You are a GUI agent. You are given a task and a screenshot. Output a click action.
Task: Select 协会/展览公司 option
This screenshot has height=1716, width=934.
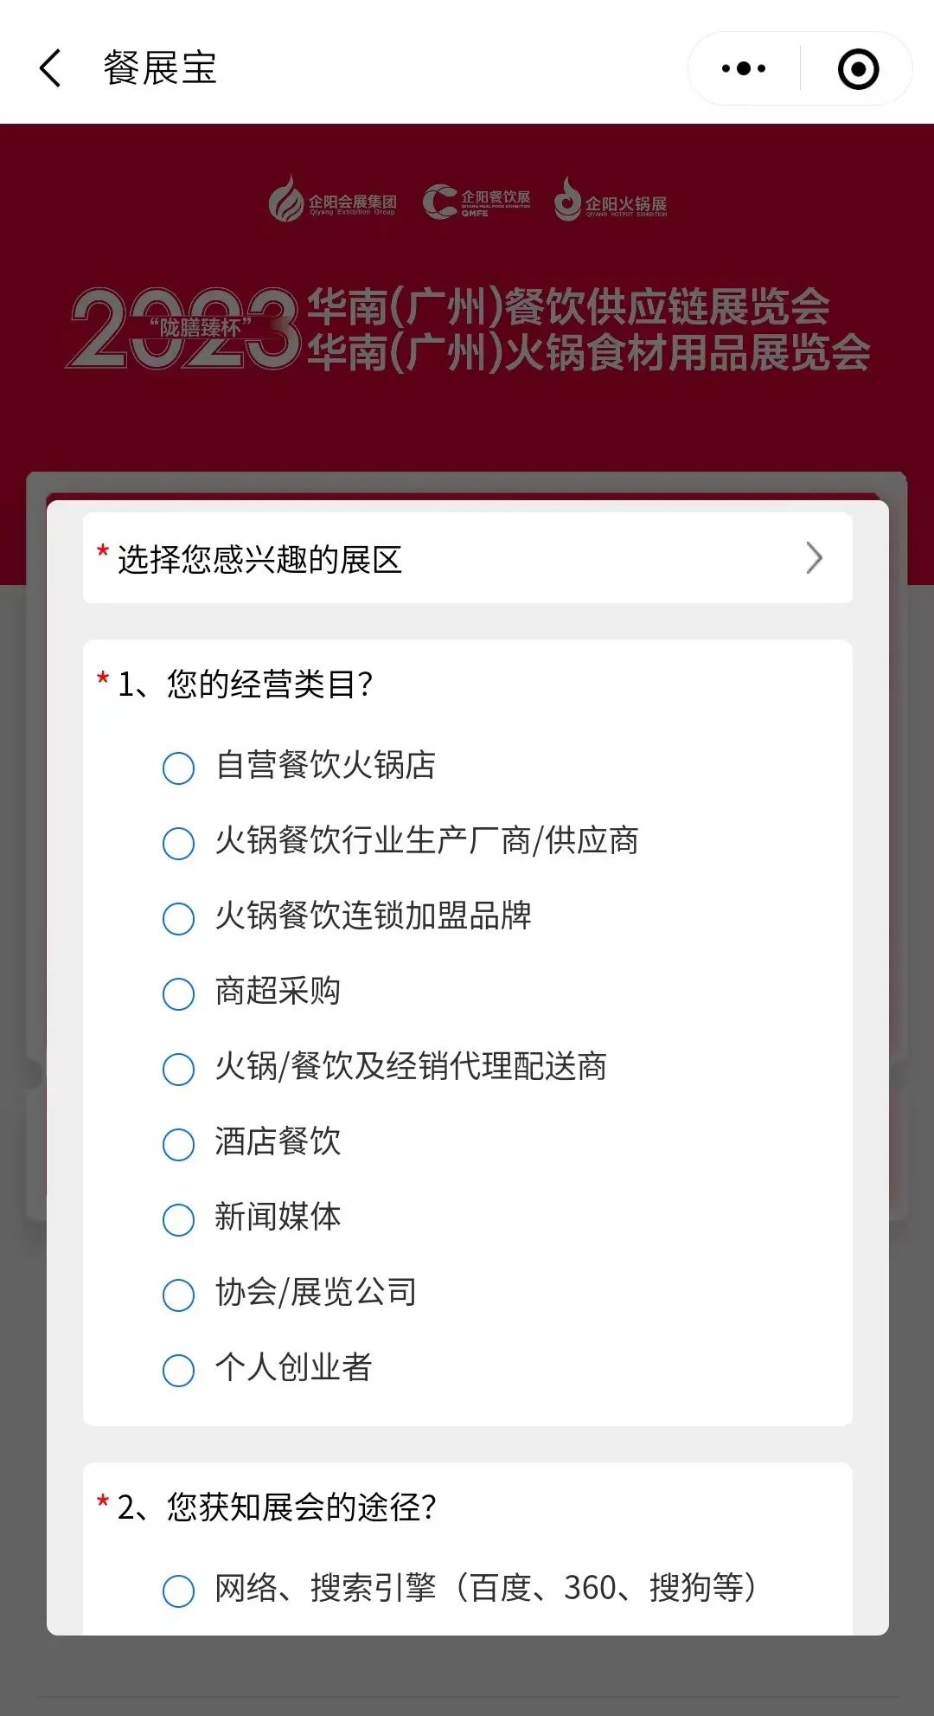coord(290,1293)
